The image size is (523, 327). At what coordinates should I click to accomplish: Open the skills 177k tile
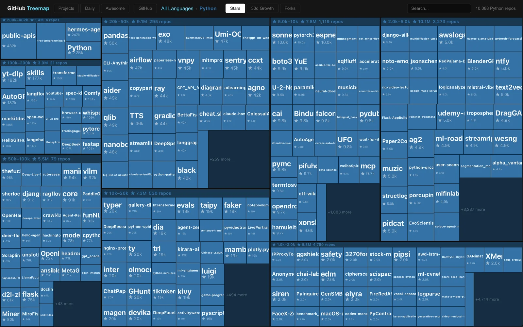coord(39,76)
